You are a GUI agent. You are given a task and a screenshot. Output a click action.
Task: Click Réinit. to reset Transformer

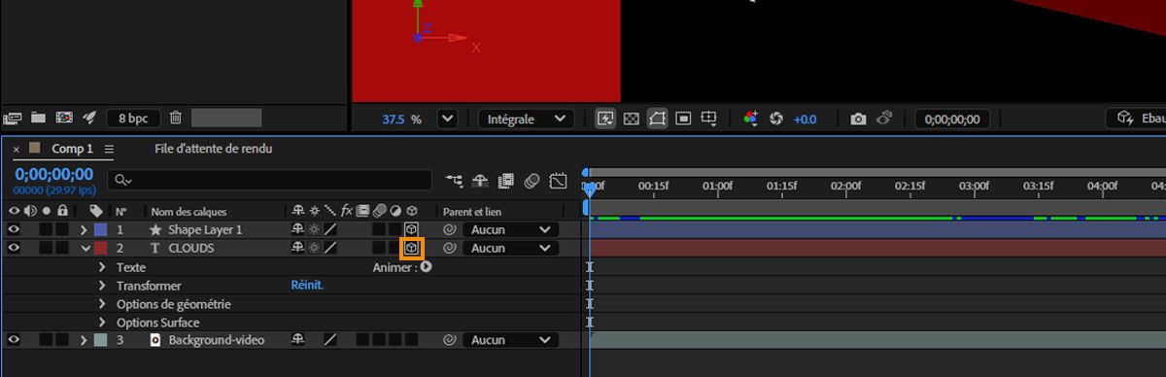pos(307,286)
